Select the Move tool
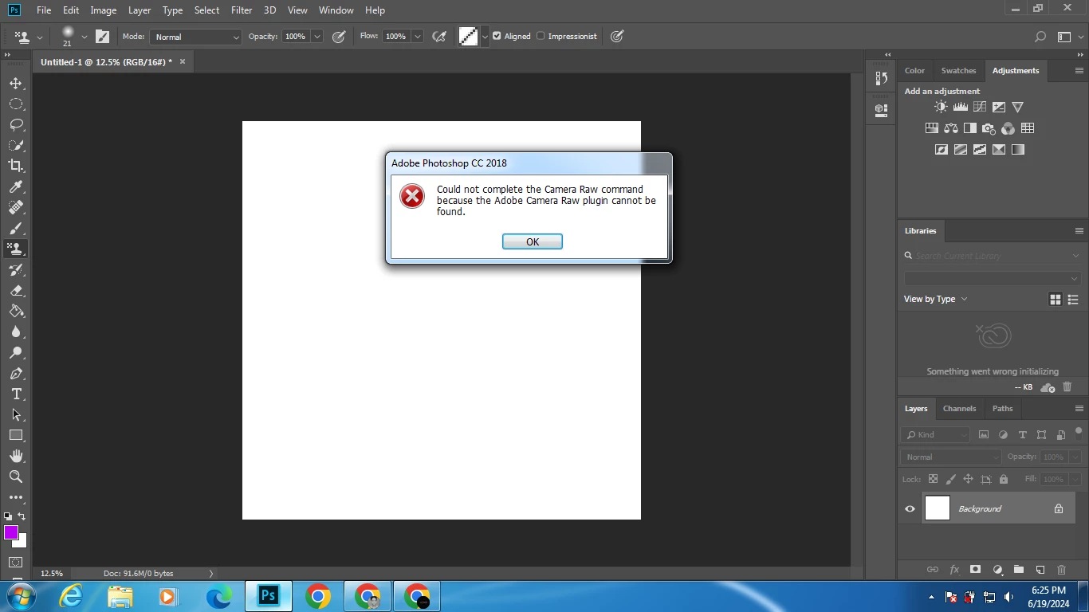This screenshot has height=612, width=1089. click(x=16, y=84)
